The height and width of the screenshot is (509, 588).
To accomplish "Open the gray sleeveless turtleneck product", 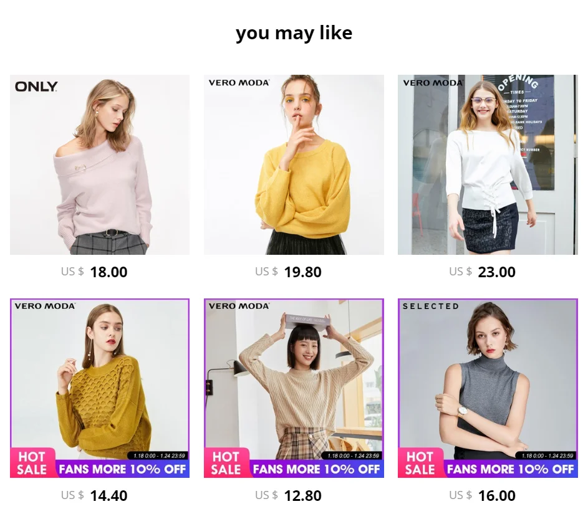I will click(x=488, y=388).
